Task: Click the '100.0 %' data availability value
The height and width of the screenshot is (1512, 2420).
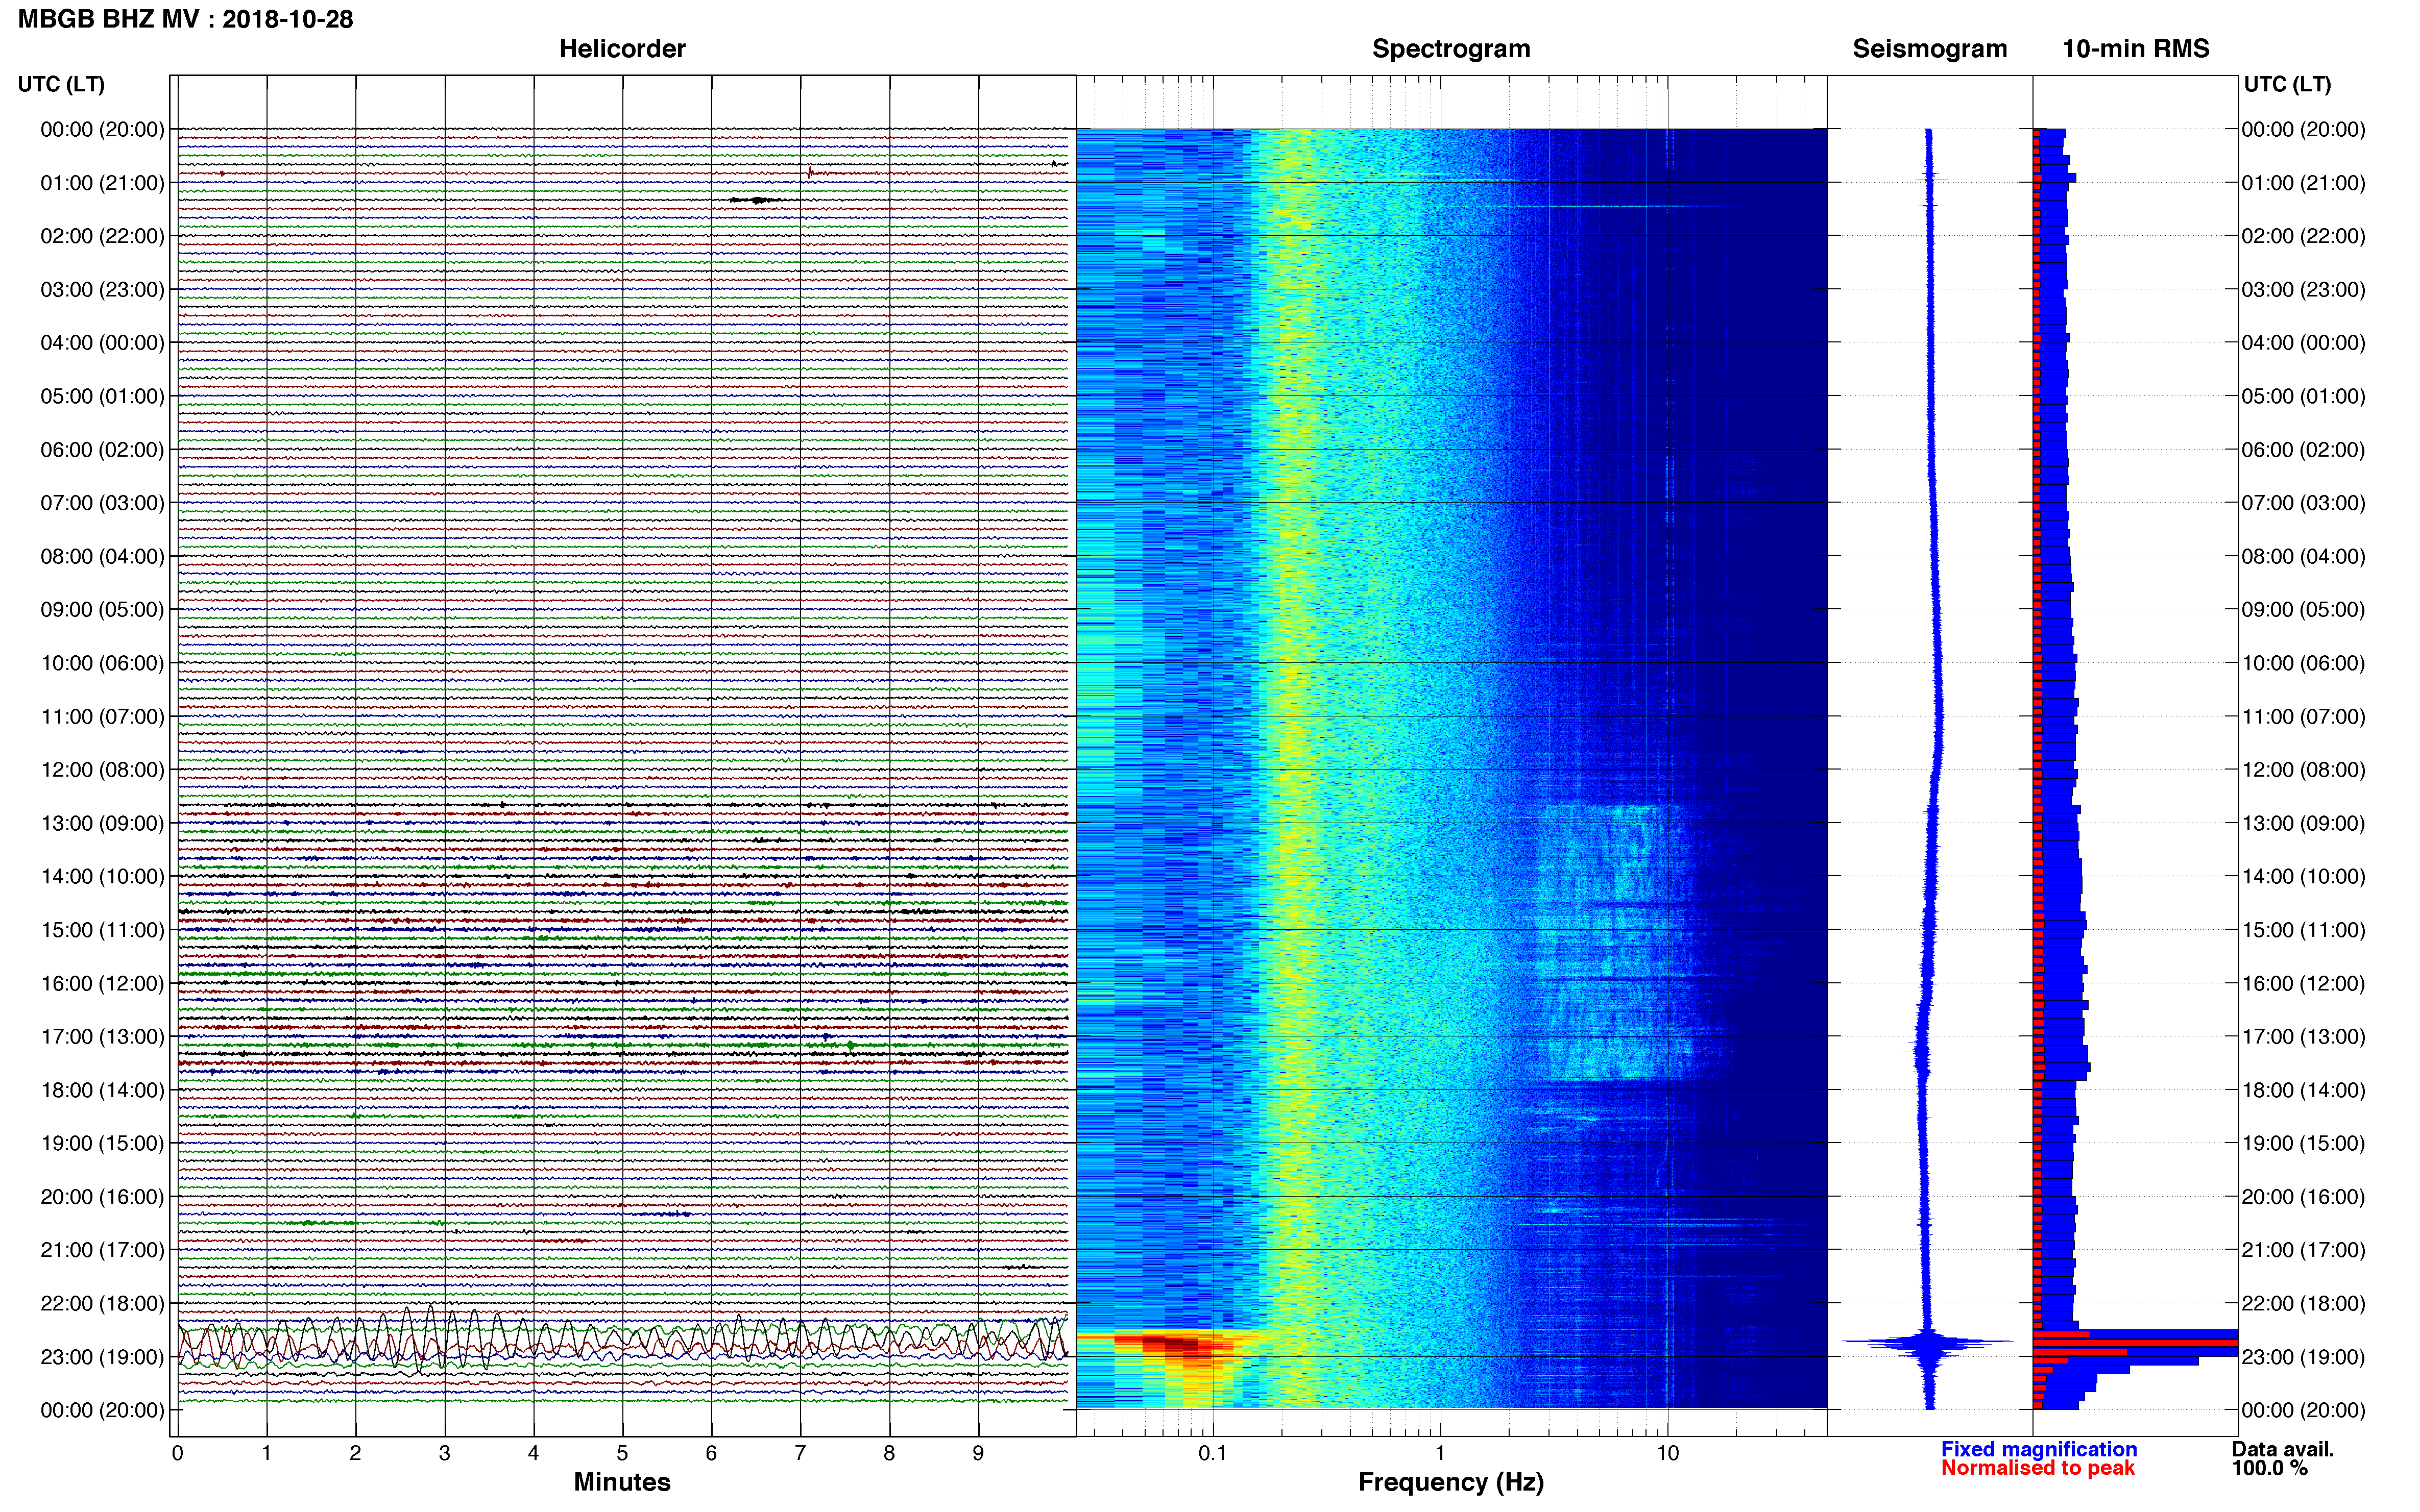Action: pos(2269,1467)
